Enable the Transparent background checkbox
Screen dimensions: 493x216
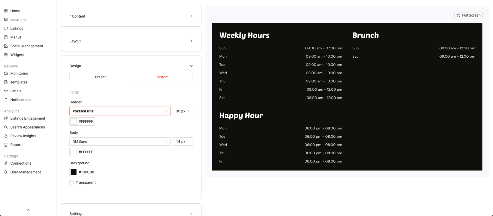coord(72,182)
